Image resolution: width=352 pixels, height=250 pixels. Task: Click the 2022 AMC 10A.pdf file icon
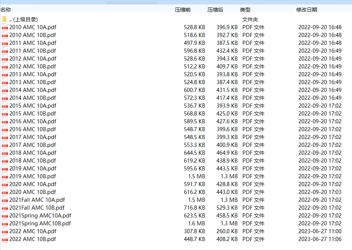coord(5,231)
